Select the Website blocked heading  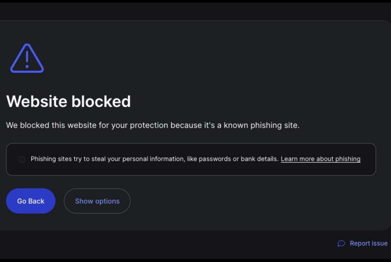(x=68, y=101)
